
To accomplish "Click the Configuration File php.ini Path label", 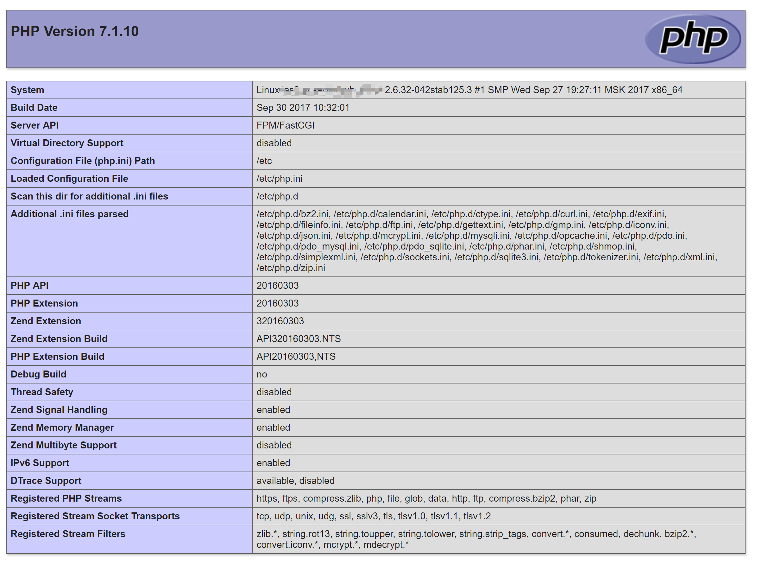I will (x=83, y=161).
